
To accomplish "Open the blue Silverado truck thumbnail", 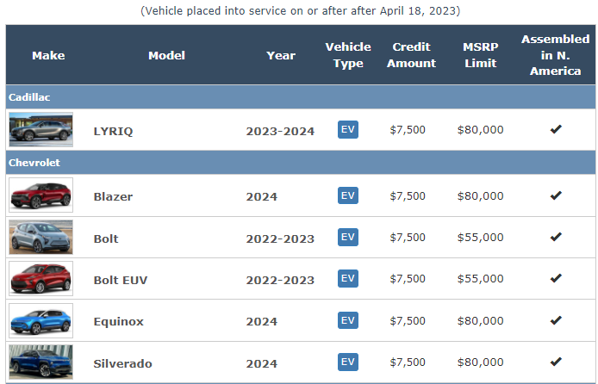I will coord(40,362).
